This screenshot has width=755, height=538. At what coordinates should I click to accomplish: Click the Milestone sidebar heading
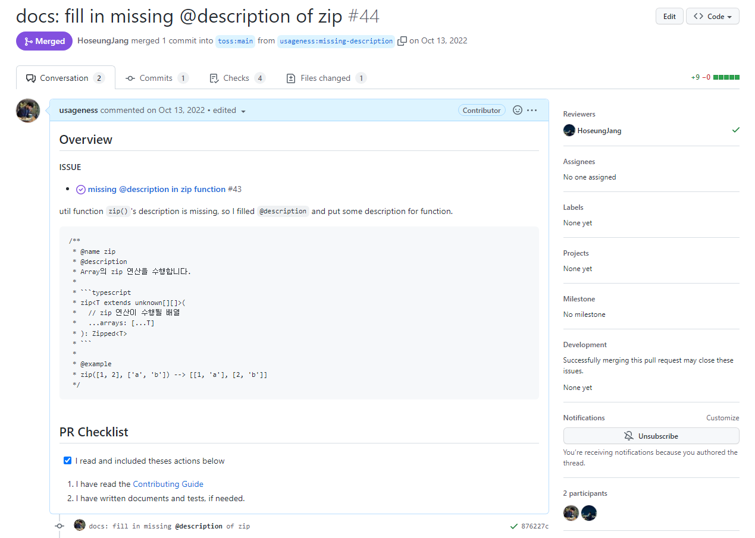[x=579, y=299]
